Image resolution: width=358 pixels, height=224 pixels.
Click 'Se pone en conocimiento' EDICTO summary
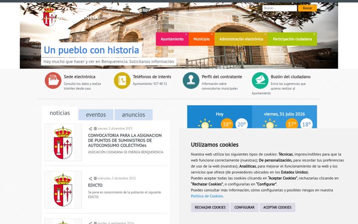pyautogui.click(x=125, y=195)
